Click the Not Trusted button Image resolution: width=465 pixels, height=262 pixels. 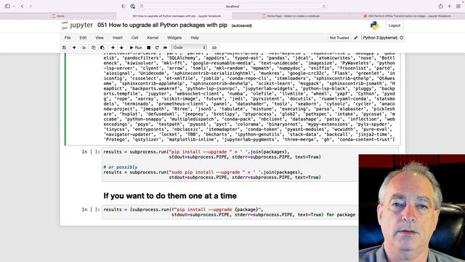(339, 38)
